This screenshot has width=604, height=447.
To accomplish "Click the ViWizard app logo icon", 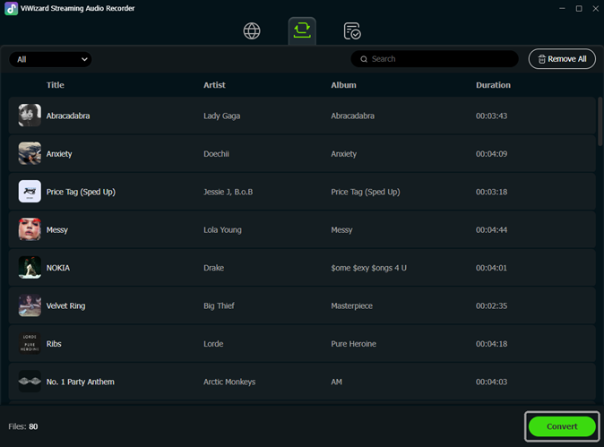I will pos(11,8).
